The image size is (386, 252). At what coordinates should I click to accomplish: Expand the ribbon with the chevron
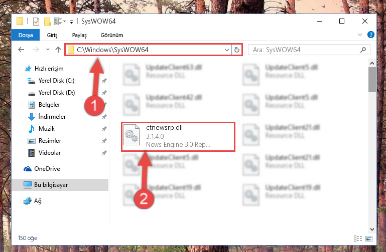(x=360, y=35)
